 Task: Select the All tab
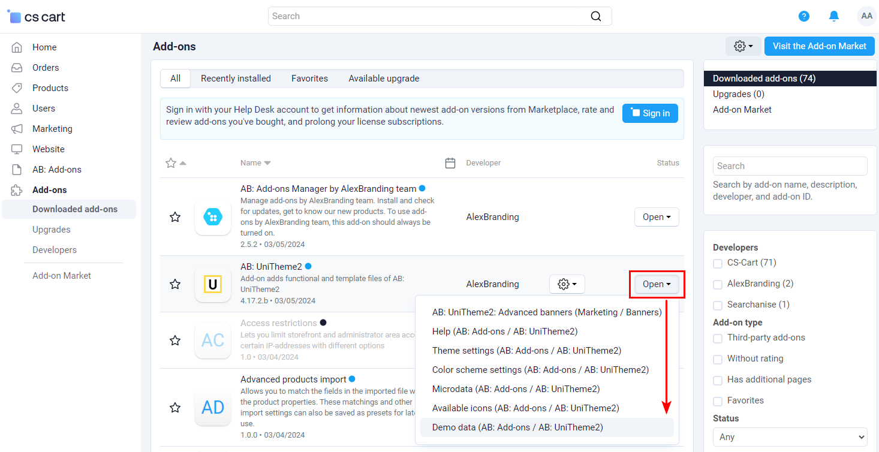click(x=175, y=79)
